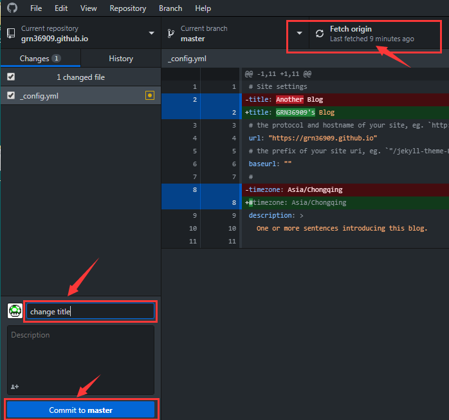
Task: Open the Repository menu
Action: click(x=128, y=8)
